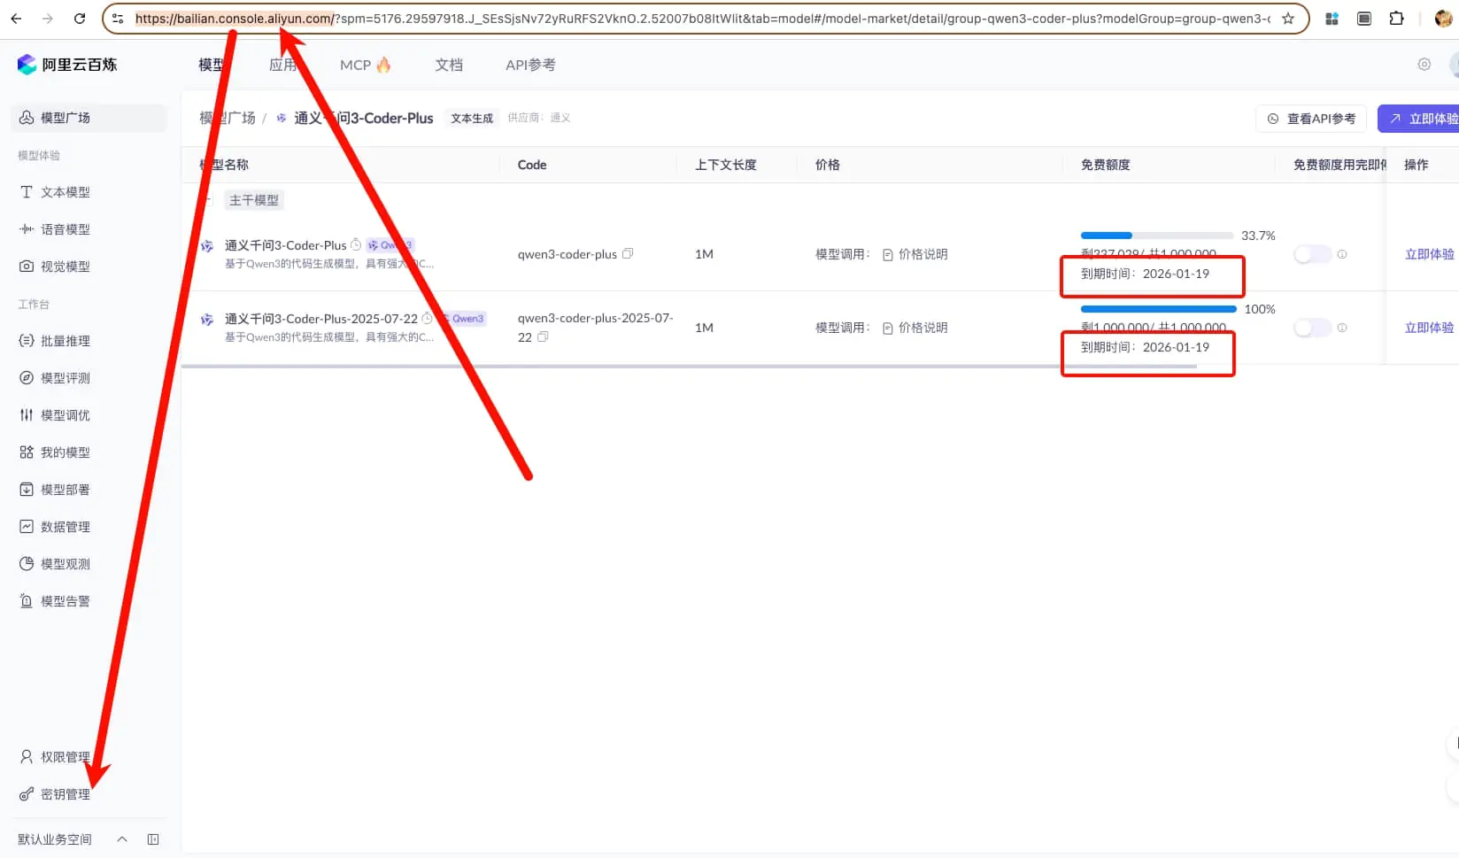
Task: Click the 查看API参考 button
Action: (x=1311, y=119)
